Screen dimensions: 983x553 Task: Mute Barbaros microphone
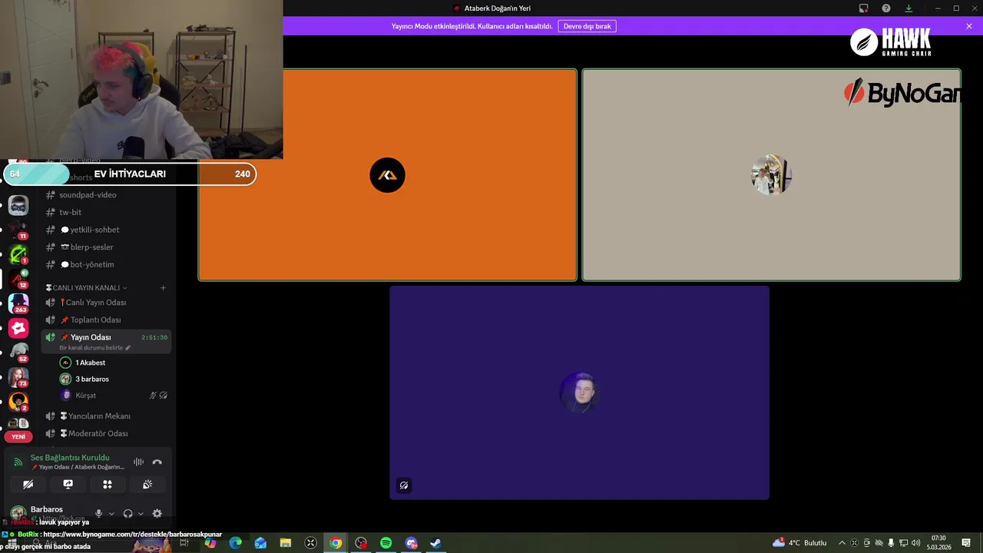point(98,514)
